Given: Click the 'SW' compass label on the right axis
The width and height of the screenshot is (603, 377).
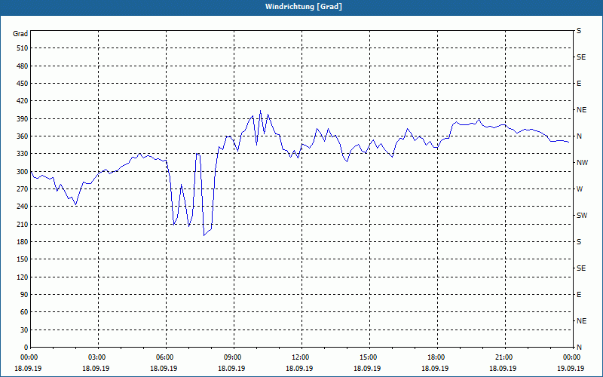Looking at the screenshot, I should coord(582,216).
